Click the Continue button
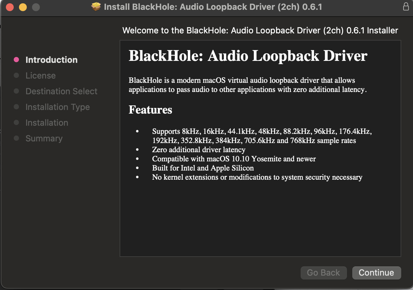 pos(376,273)
